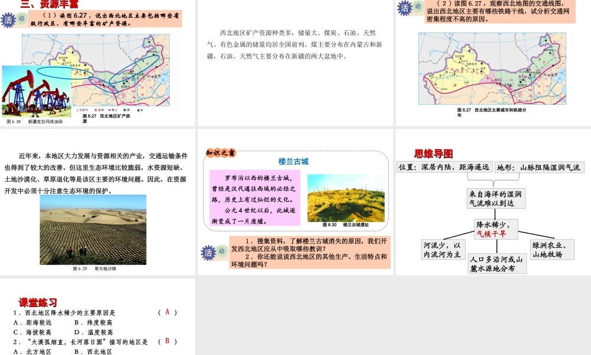
Task: Select the 楼兰古城遗址 ruins photo
Action: coord(346,198)
